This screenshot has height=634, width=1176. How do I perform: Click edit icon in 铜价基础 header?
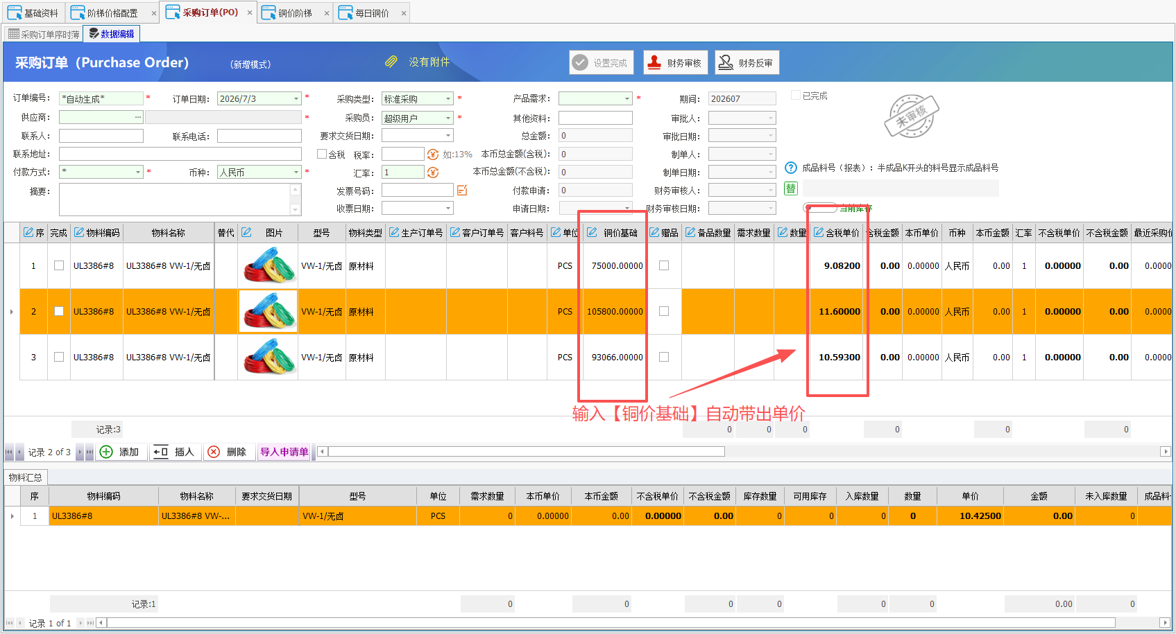click(x=592, y=232)
